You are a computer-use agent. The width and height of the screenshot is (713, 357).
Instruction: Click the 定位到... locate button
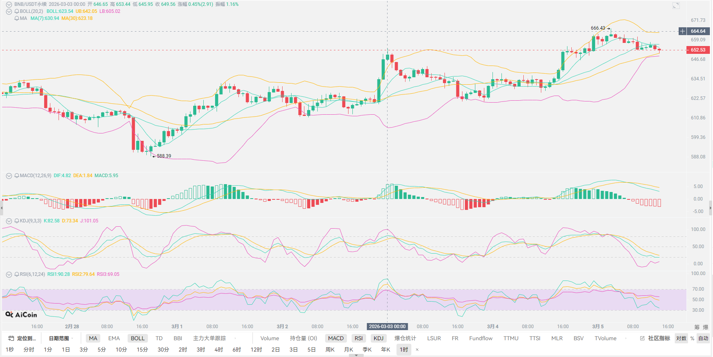point(22,338)
